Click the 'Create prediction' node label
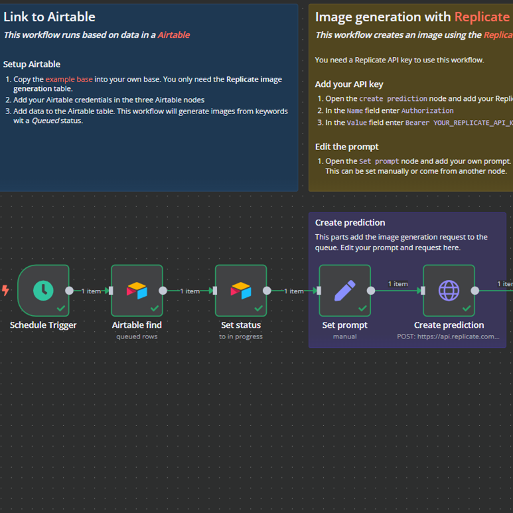 449,325
